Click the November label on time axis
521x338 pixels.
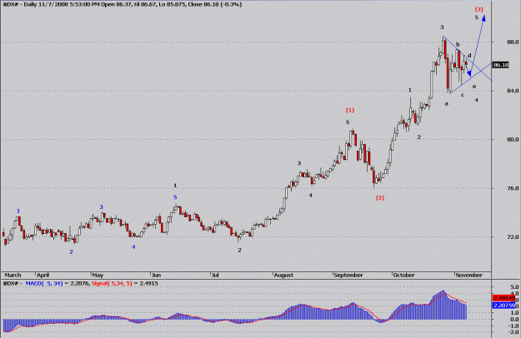pyautogui.click(x=468, y=275)
